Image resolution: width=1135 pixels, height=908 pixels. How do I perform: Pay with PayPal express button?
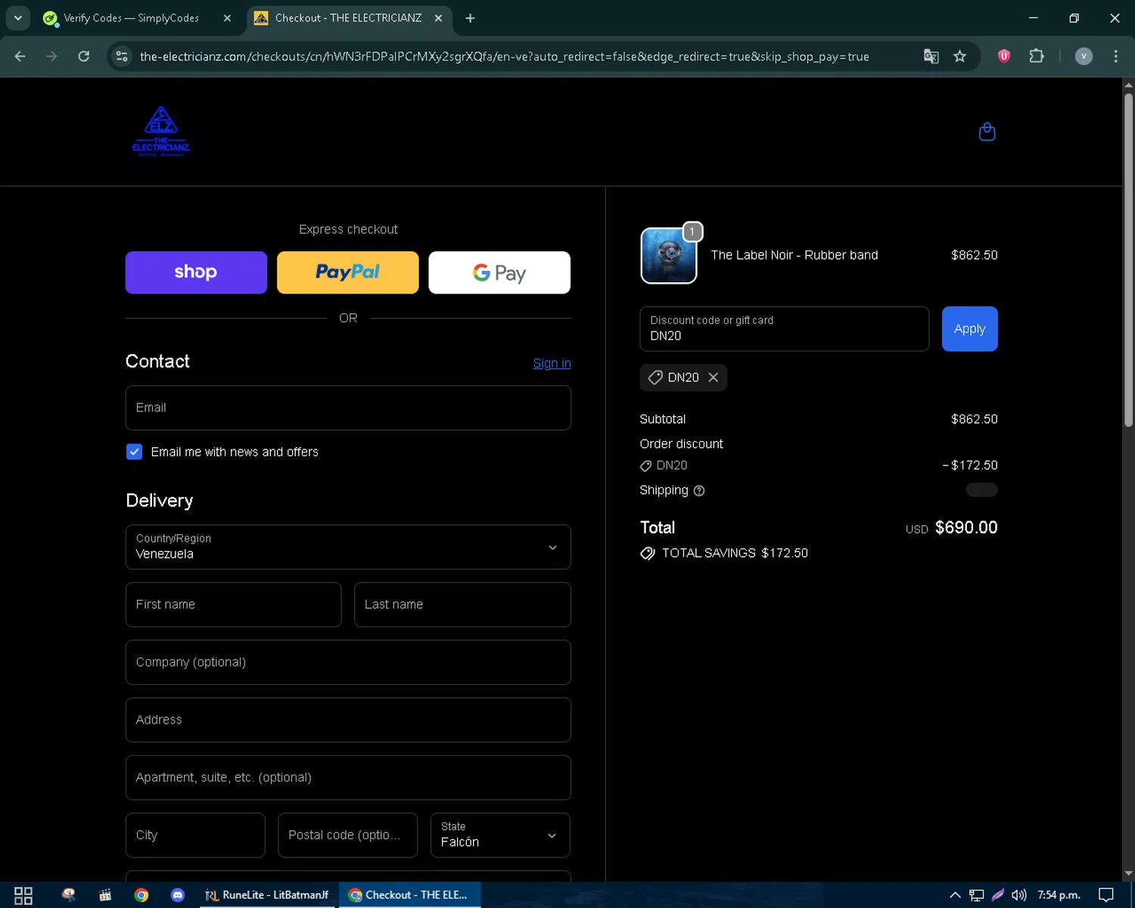coord(348,272)
